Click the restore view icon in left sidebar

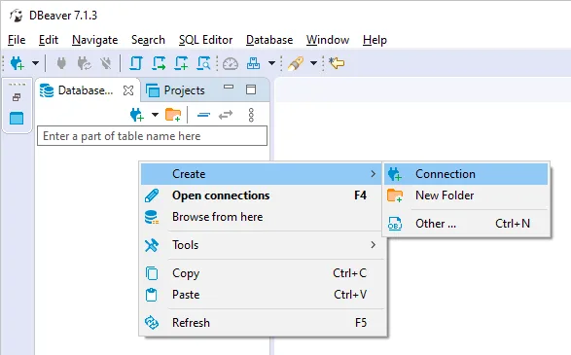click(x=17, y=97)
